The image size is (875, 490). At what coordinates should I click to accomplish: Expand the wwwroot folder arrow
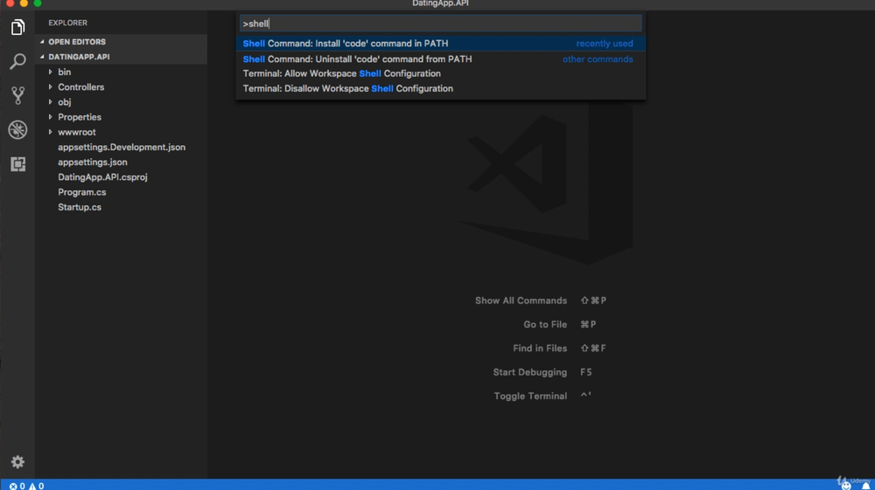[x=50, y=132]
